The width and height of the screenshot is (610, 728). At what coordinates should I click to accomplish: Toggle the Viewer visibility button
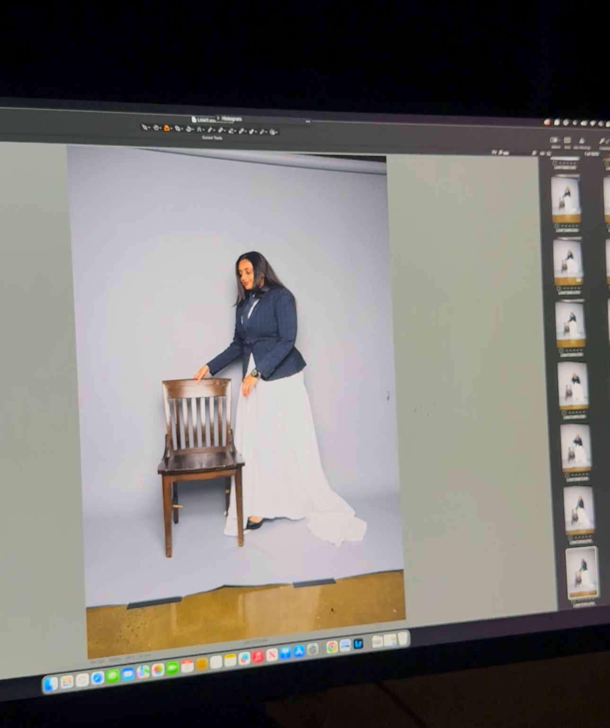[x=555, y=140]
